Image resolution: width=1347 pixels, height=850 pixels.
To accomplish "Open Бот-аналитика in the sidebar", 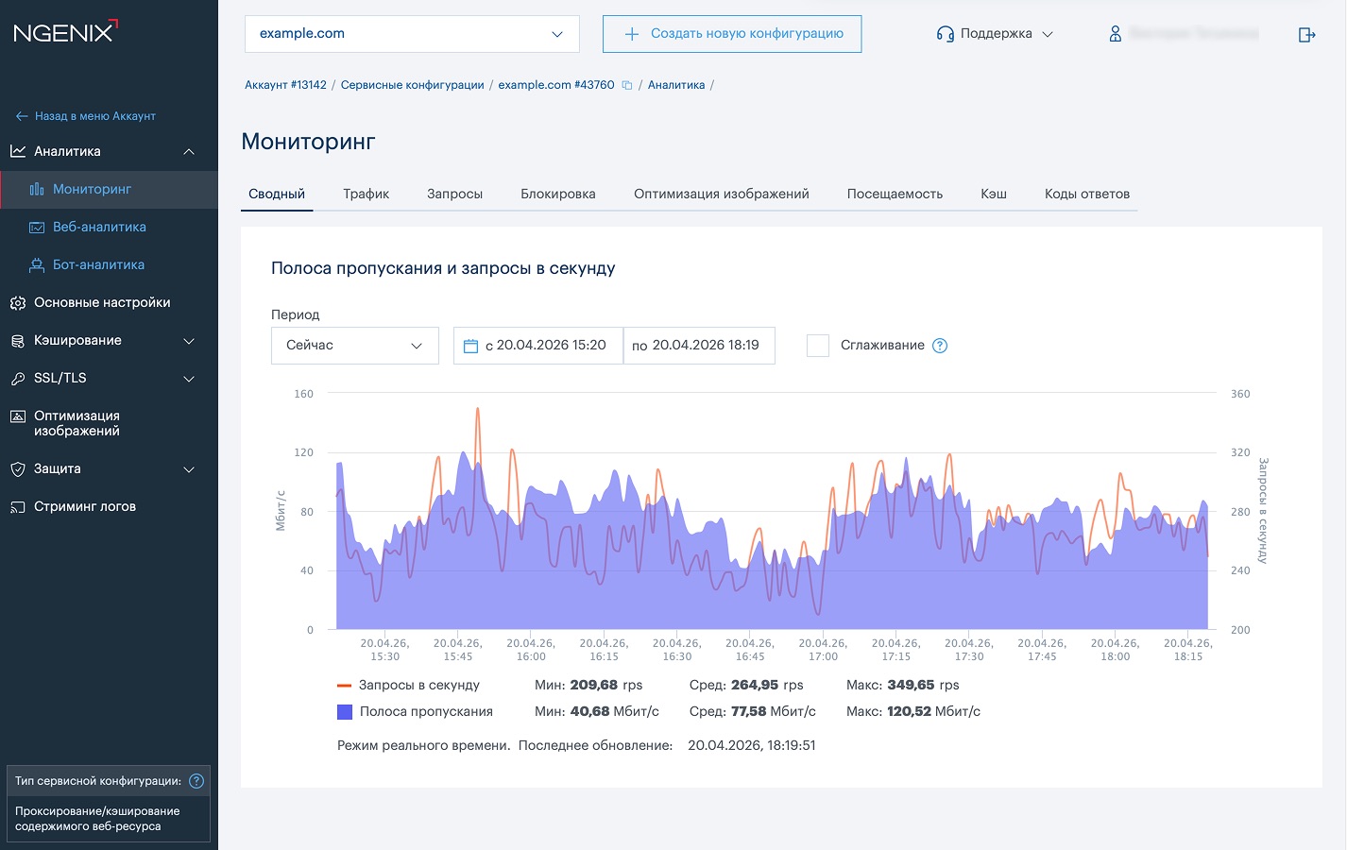I will click(x=98, y=264).
